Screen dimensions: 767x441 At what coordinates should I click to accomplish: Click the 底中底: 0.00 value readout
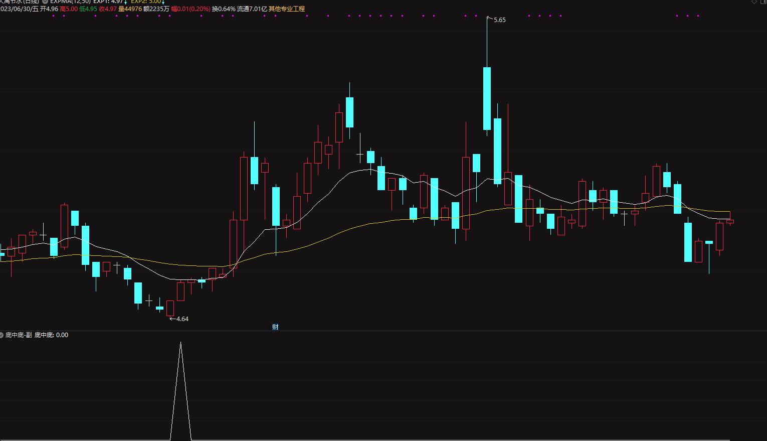coord(51,335)
